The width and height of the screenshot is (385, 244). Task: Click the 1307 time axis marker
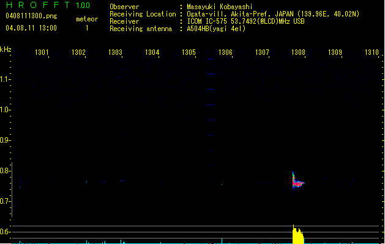(x=262, y=52)
